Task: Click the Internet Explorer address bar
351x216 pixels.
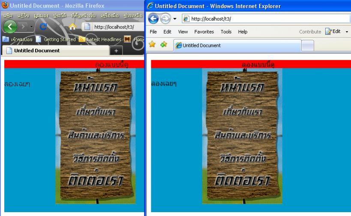Action: pyautogui.click(x=266, y=19)
